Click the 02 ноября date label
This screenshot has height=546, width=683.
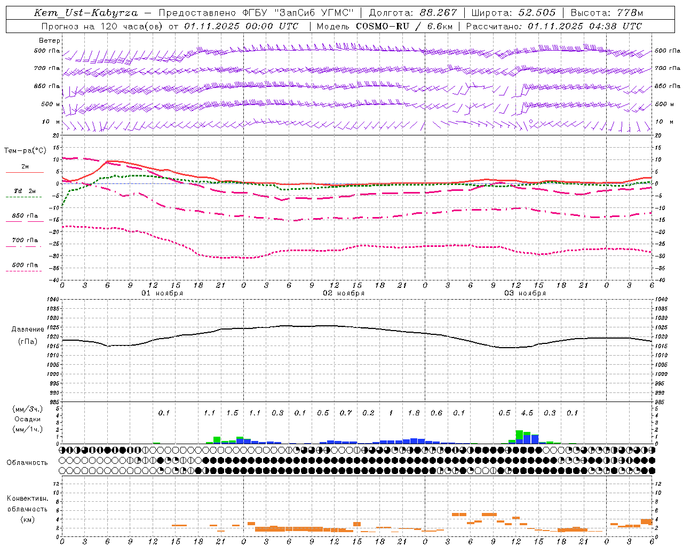pyautogui.click(x=344, y=293)
